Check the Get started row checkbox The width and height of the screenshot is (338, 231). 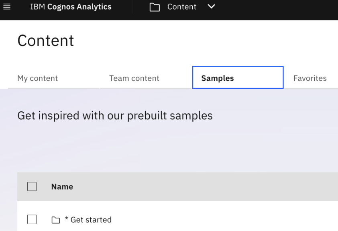tap(32, 219)
